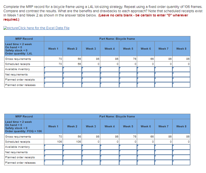Select FOQ Planned order receipts cell for Week 2

[x=72, y=157]
